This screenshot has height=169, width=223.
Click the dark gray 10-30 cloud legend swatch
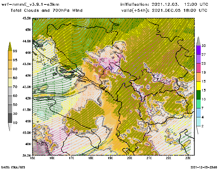point(10,118)
